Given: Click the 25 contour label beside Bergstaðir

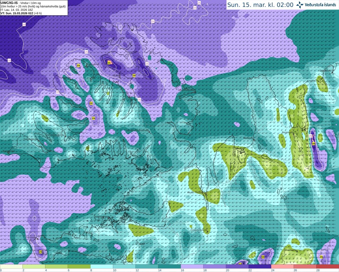Looking at the screenshot, I should point(310,136).
